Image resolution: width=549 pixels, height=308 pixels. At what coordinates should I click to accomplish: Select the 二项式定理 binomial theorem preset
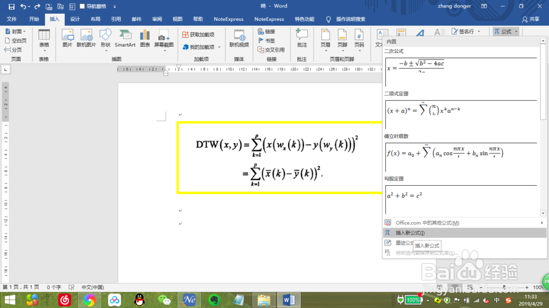pyautogui.click(x=461, y=115)
